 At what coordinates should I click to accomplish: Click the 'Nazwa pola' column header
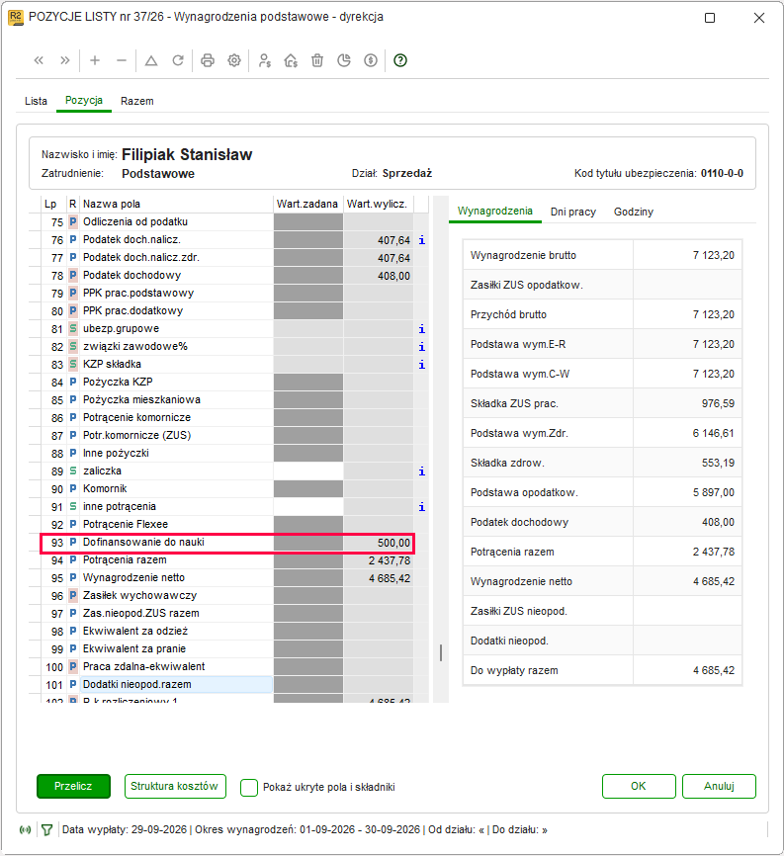pyautogui.click(x=176, y=205)
